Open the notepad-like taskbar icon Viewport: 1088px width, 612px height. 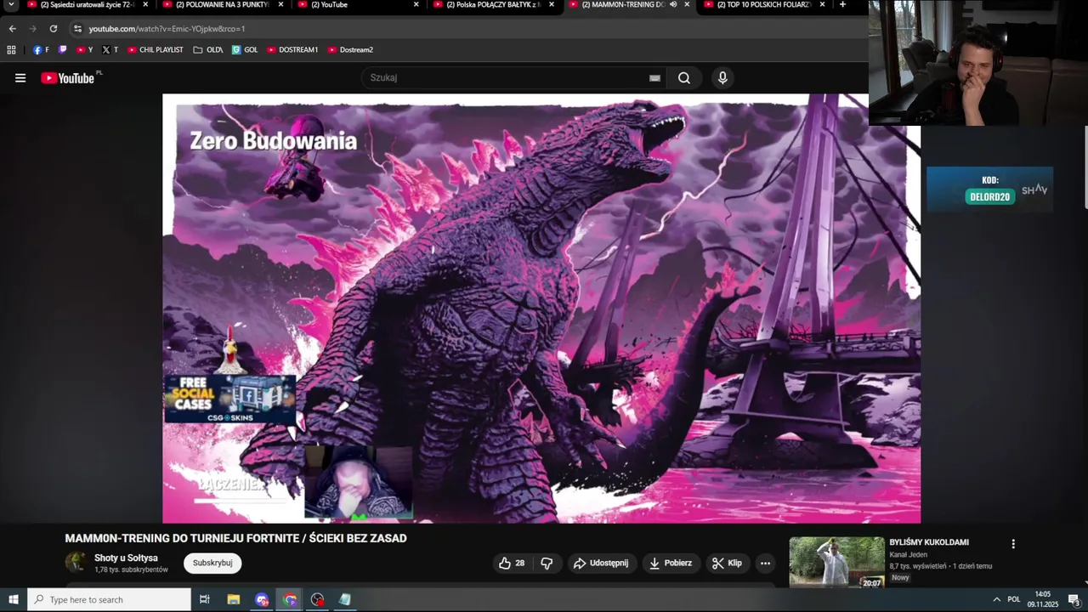(x=345, y=599)
